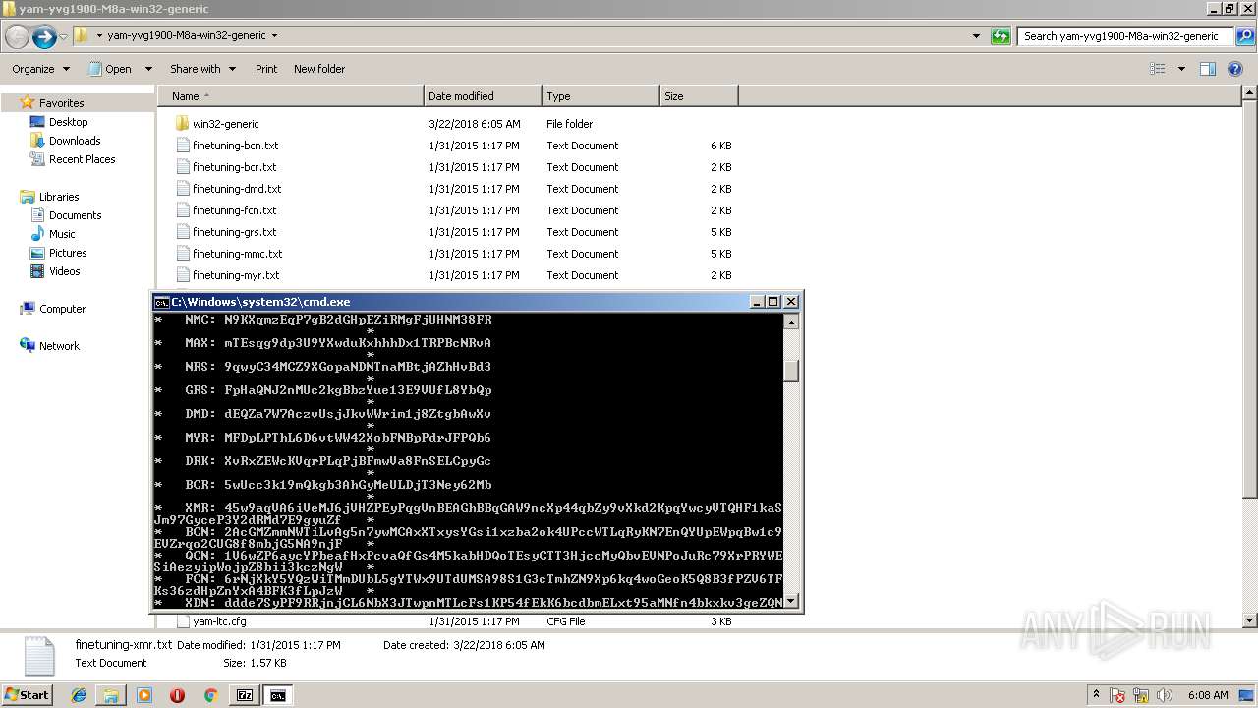1258x708 pixels.
Task: Expand the view options dropdown arrow
Action: click(x=1181, y=69)
